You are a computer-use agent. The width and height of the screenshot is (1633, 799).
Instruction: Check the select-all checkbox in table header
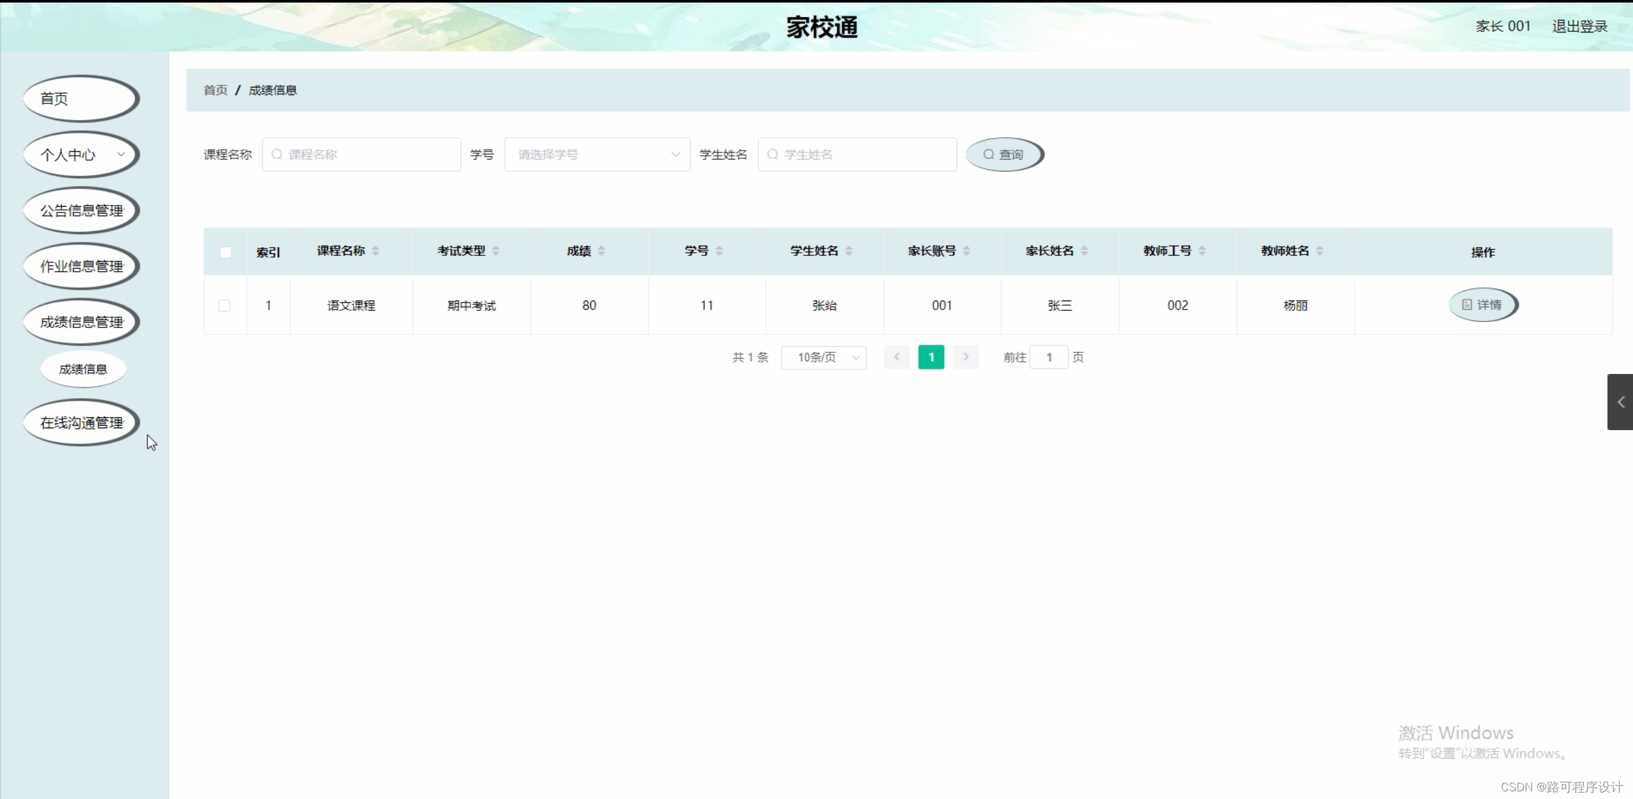(225, 251)
